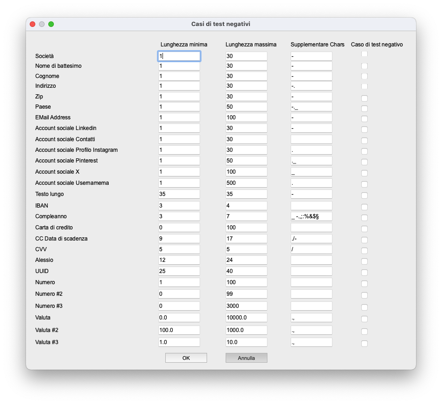
Task: Toggle negative test checkbox for UUID
Action: pyautogui.click(x=364, y=273)
